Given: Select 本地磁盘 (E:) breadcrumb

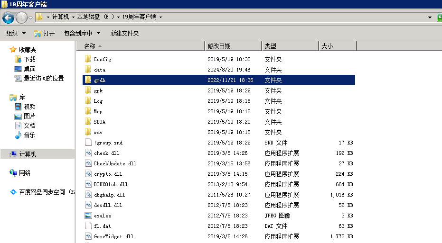Looking at the screenshot, I should tap(95, 17).
